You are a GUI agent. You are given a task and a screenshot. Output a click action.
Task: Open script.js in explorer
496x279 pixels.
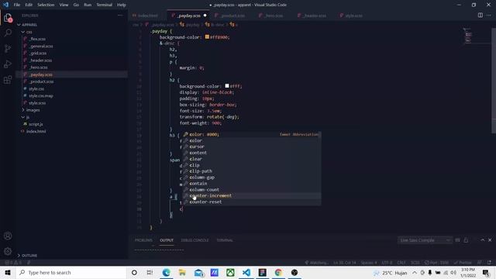36,124
